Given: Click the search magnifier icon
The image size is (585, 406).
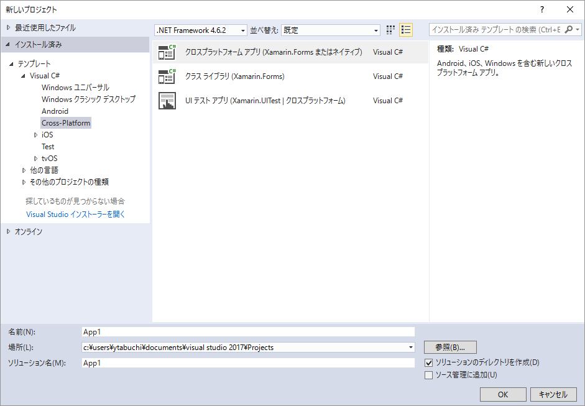Looking at the screenshot, I should [568, 29].
